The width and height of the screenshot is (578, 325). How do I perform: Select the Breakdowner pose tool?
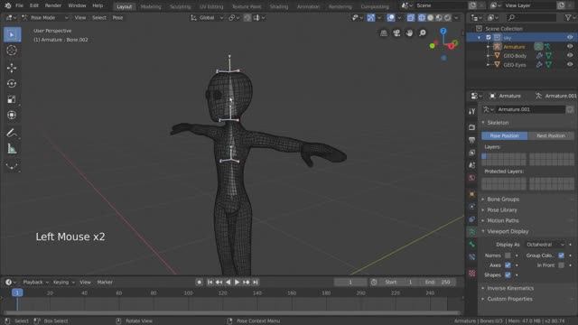click(12, 166)
